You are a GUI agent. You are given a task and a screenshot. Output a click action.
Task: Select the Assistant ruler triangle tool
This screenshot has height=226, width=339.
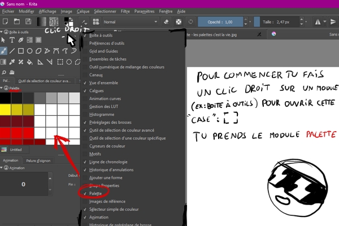[40, 62]
